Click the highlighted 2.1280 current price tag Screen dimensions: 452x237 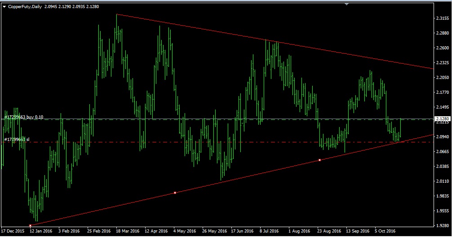pos(442,119)
